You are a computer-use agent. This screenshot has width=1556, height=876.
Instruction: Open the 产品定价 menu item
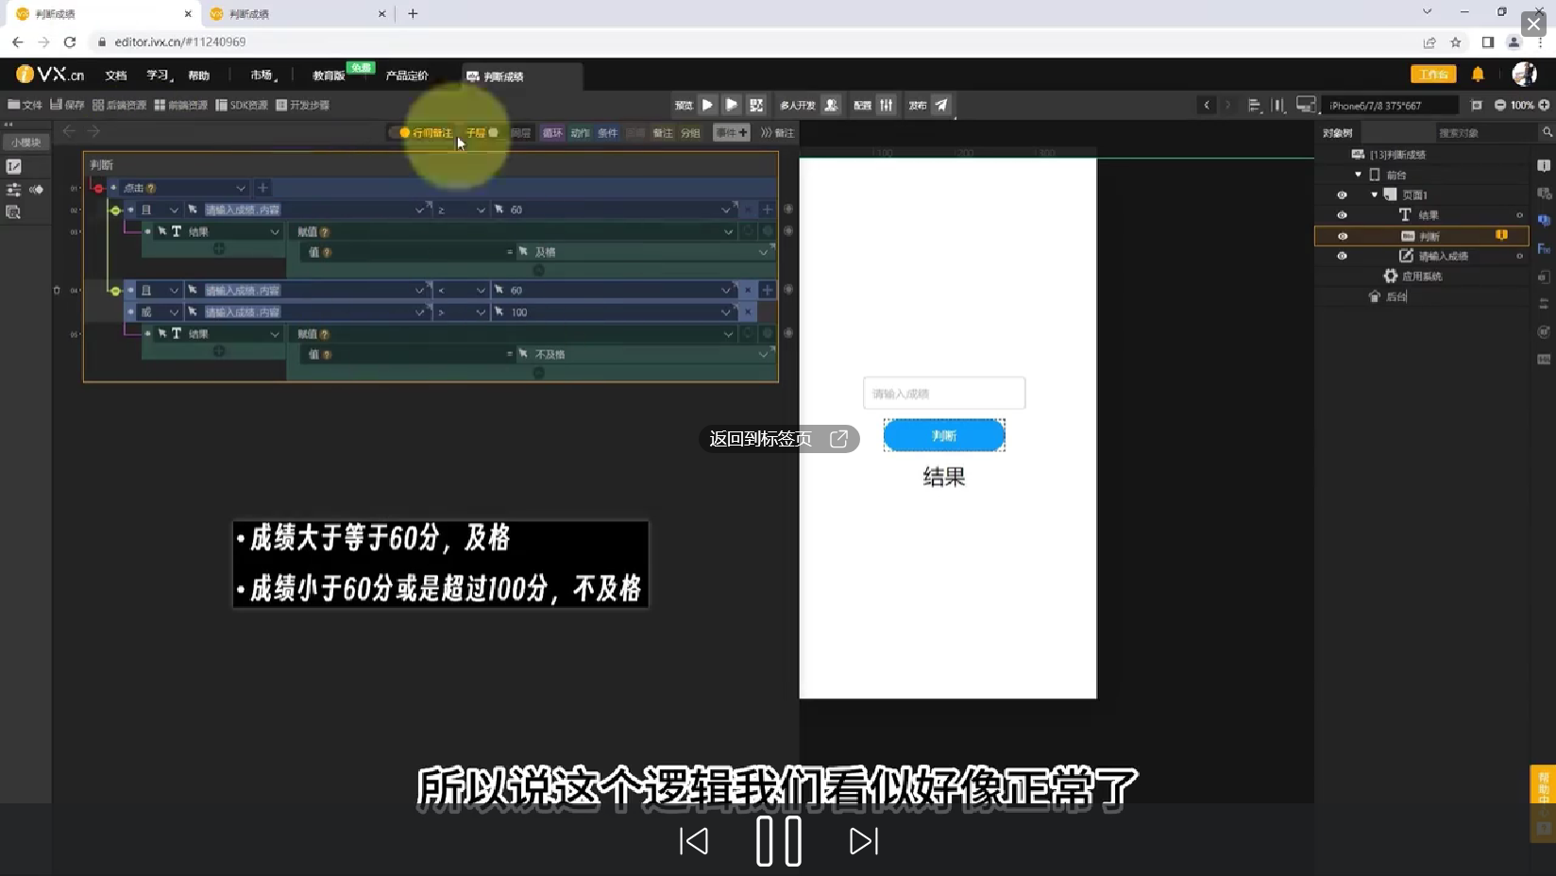407,76
